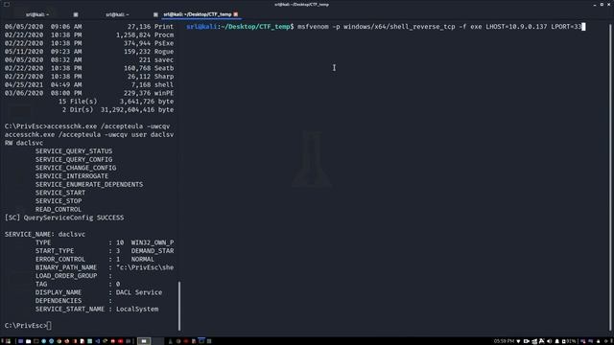Screen dimensions: 614x345
Task: Open the notification bell tray icon
Action: [556, 341]
